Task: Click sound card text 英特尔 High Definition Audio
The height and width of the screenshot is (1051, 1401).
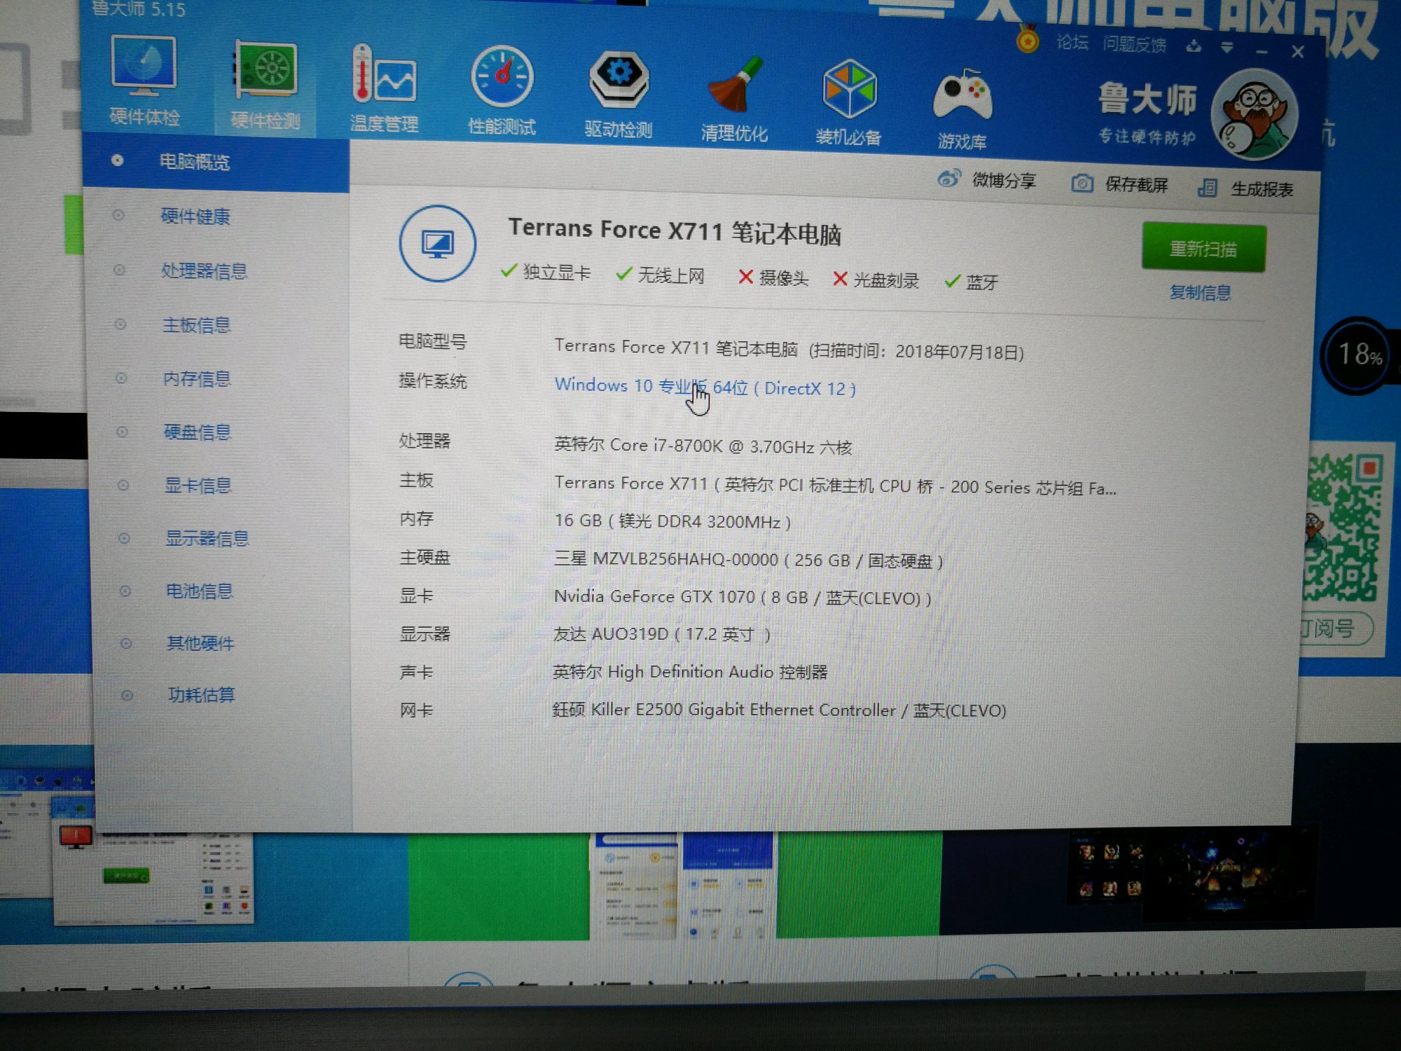Action: pyautogui.click(x=690, y=672)
